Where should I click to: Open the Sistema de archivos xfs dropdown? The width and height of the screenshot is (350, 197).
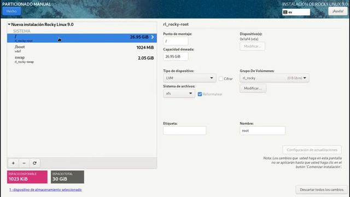tap(179, 94)
